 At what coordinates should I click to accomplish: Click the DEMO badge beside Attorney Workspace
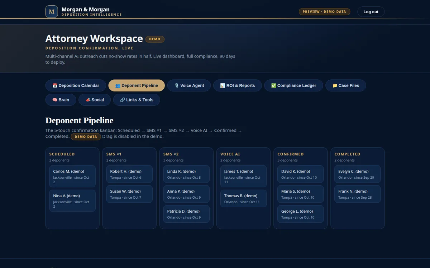point(155,39)
